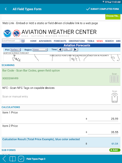Tap the green Add sub form button
122x163 pixels.
click(x=115, y=150)
